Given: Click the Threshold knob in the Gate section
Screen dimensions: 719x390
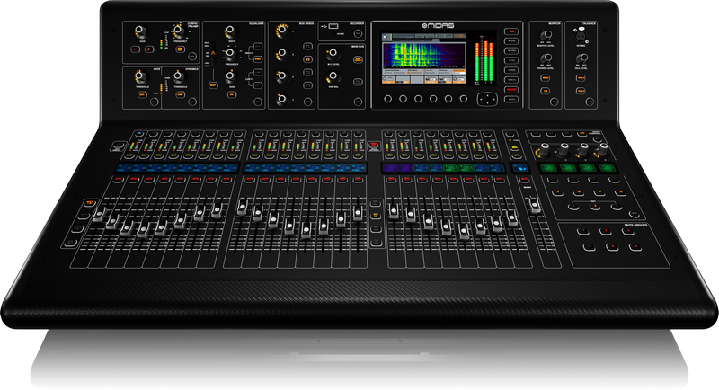Looking at the screenshot, I should pos(139,76).
